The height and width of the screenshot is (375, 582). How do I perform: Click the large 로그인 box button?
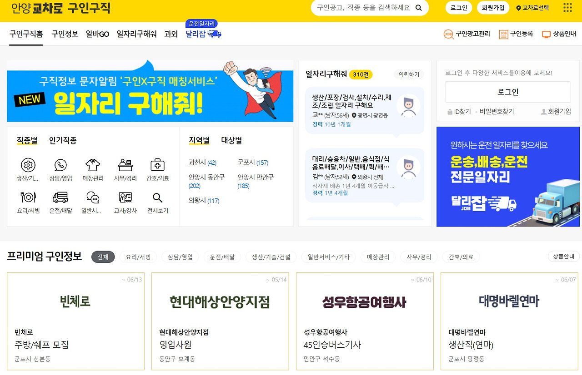click(x=508, y=92)
